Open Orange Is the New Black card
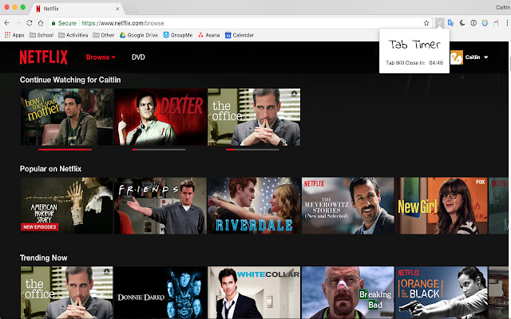The image size is (511, 319). [x=442, y=293]
